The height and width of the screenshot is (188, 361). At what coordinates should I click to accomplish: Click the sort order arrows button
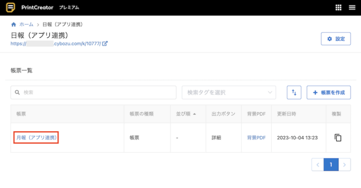pos(294,92)
